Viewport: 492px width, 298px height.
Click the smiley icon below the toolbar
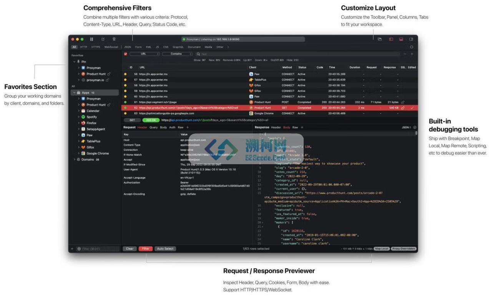pyautogui.click(x=412, y=47)
